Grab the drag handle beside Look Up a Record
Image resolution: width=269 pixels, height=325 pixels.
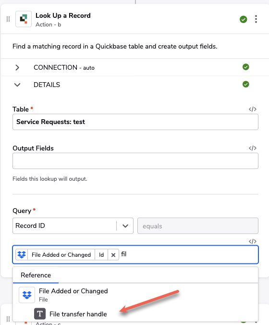(x=8, y=19)
